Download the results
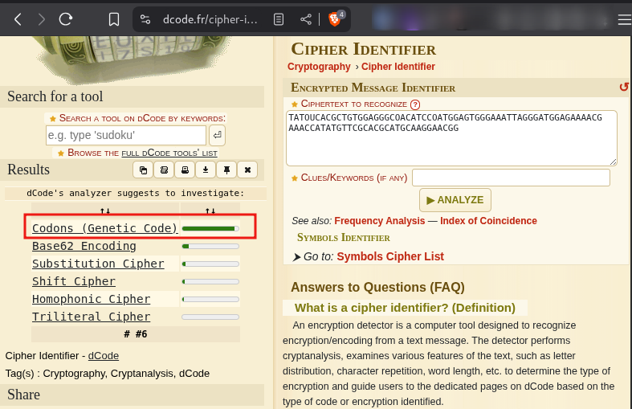The height and width of the screenshot is (409, 632). pyautogui.click(x=206, y=170)
